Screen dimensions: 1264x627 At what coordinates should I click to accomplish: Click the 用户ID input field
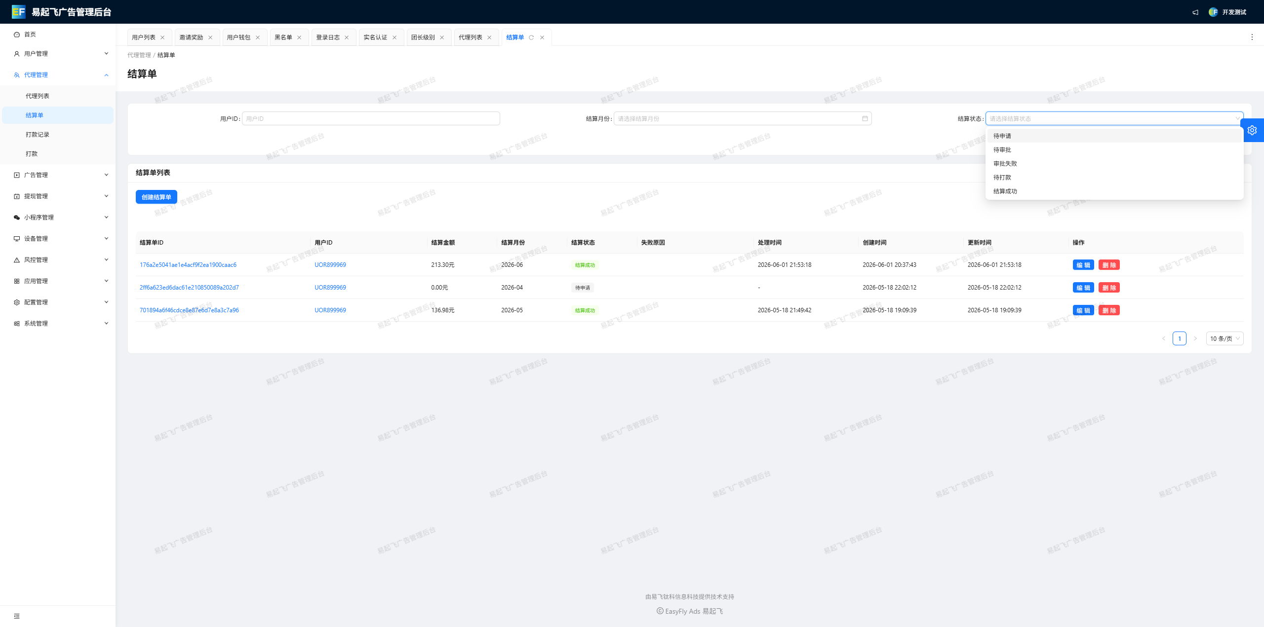371,118
